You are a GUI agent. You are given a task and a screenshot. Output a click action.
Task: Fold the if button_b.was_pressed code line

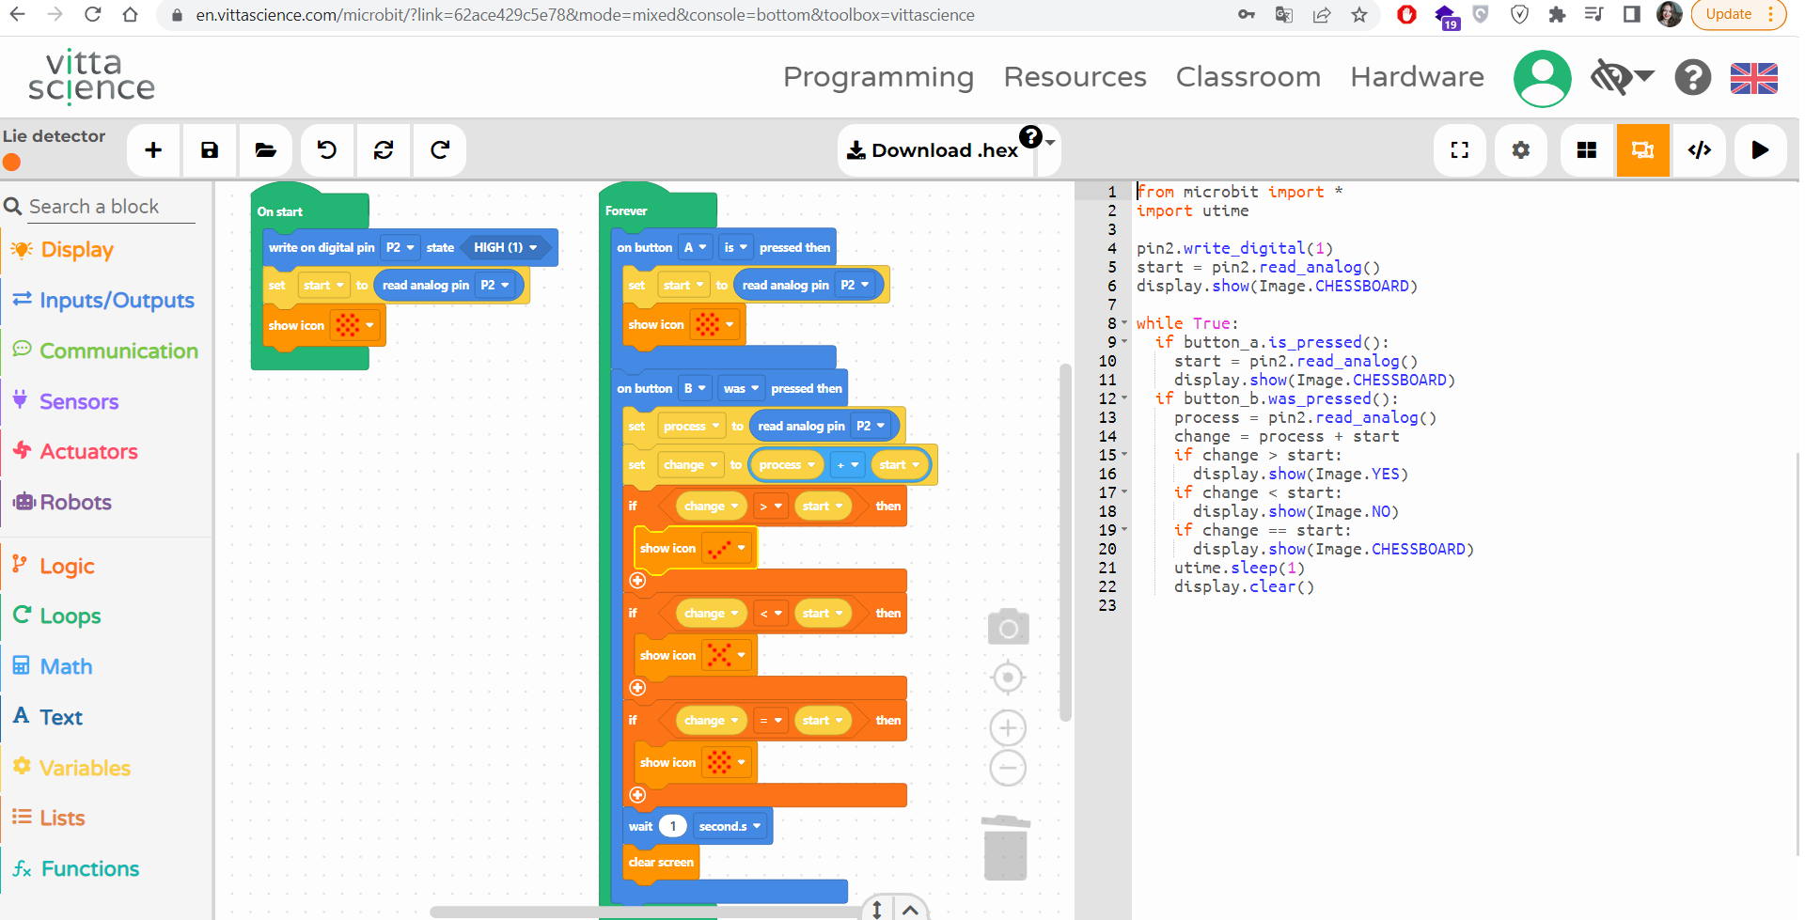point(1124,398)
